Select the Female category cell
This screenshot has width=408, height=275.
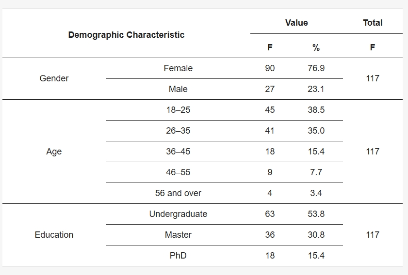click(x=178, y=68)
